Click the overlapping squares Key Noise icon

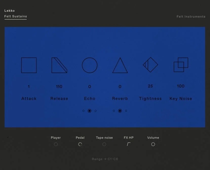[x=181, y=65]
